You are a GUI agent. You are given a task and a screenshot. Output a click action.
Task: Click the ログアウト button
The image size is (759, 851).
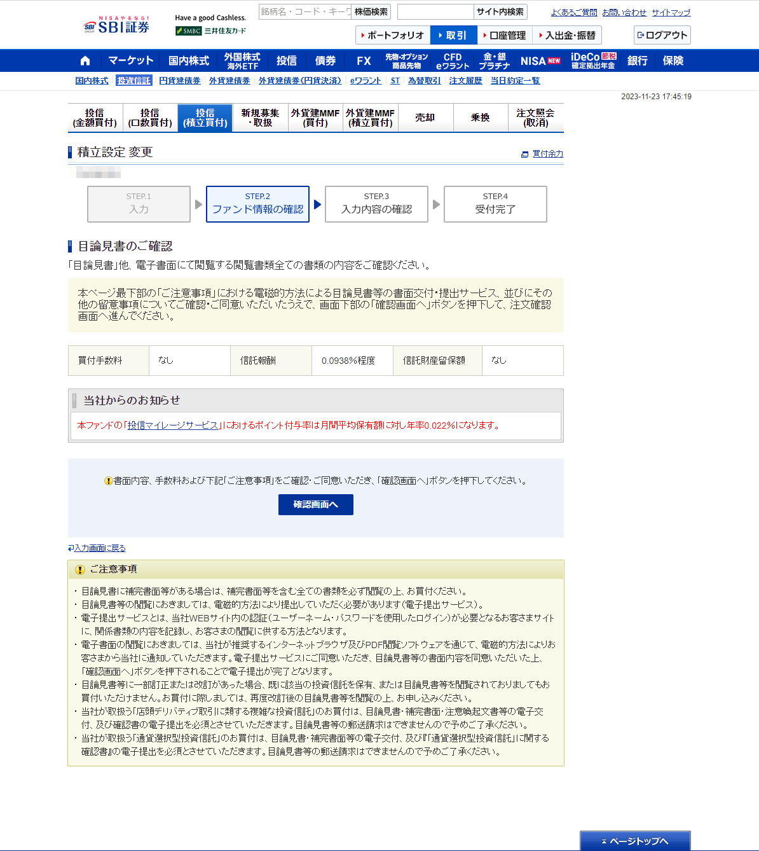[662, 36]
